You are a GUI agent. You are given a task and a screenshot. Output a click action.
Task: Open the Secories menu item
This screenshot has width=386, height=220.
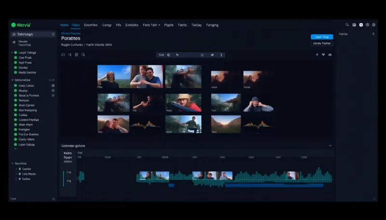coord(91,25)
